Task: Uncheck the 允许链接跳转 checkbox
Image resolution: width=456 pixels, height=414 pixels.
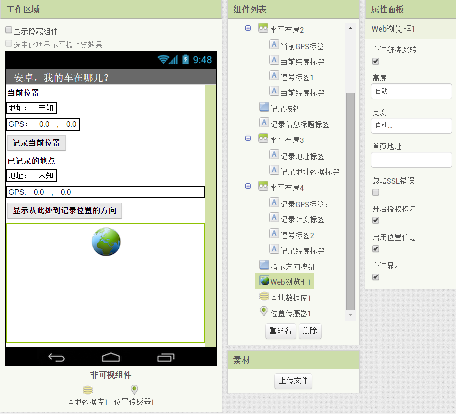Action: click(x=376, y=61)
